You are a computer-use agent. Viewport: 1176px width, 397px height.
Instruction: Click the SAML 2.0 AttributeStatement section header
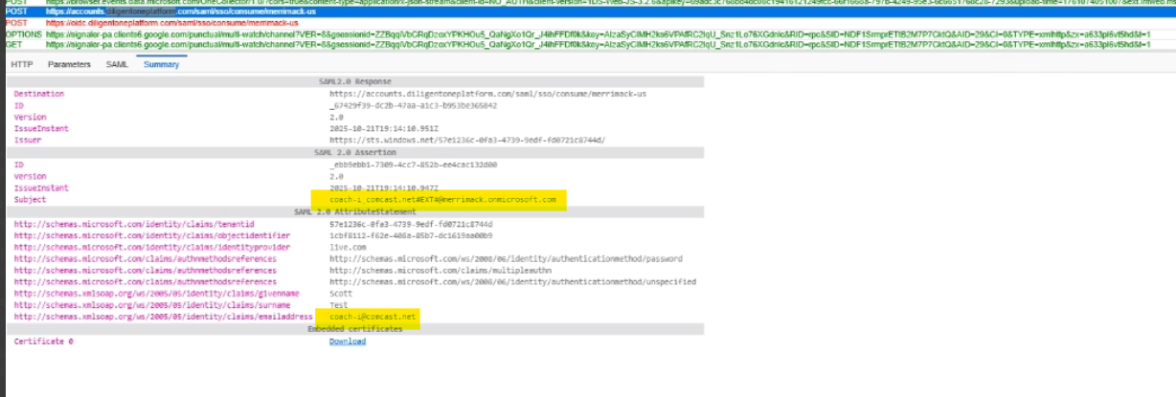click(x=354, y=210)
